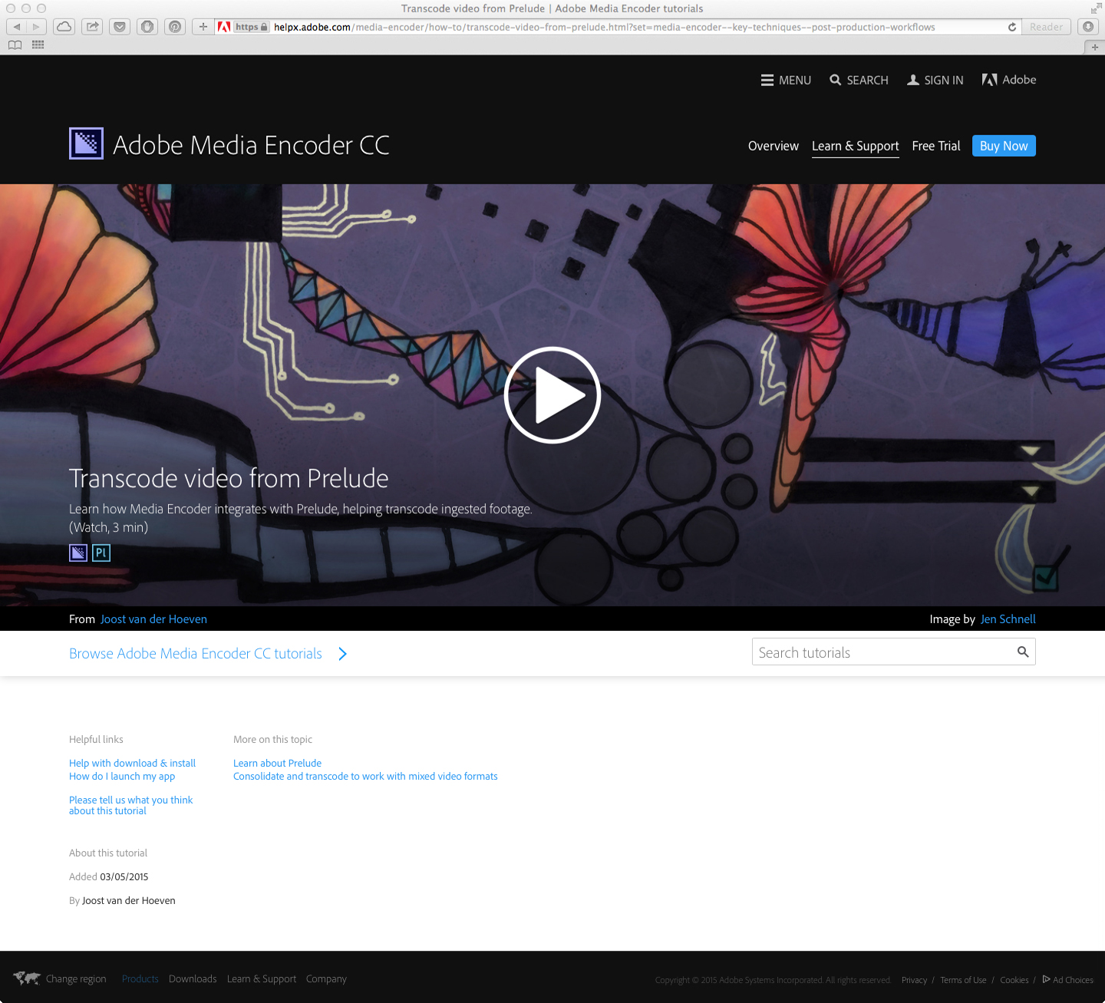Add a bookmark with the plus button
The width and height of the screenshot is (1105, 1003).
(203, 27)
